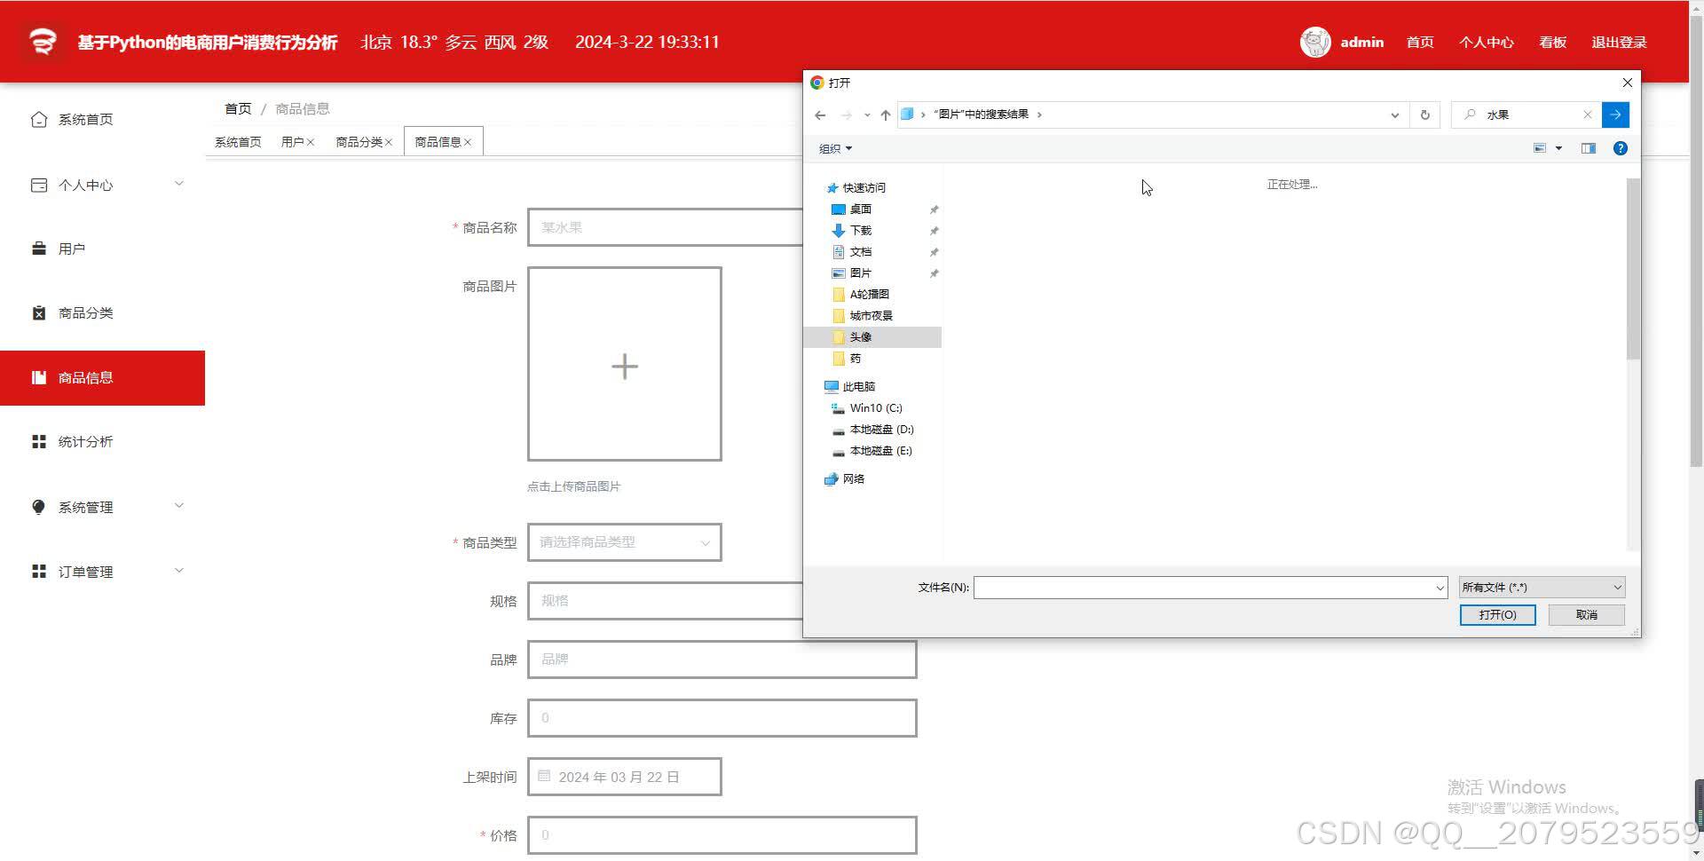Click 首页 in the breadcrumb
The height and width of the screenshot is (861, 1704).
pos(238,108)
